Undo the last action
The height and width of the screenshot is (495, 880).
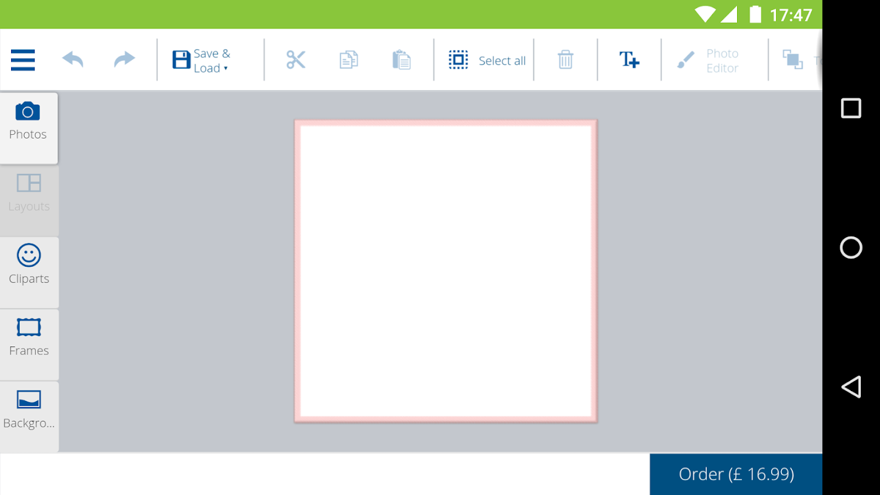[73, 59]
